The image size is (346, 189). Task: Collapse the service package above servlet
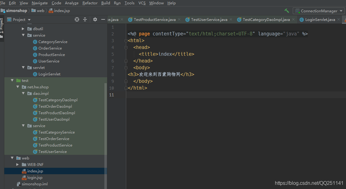(x=23, y=35)
